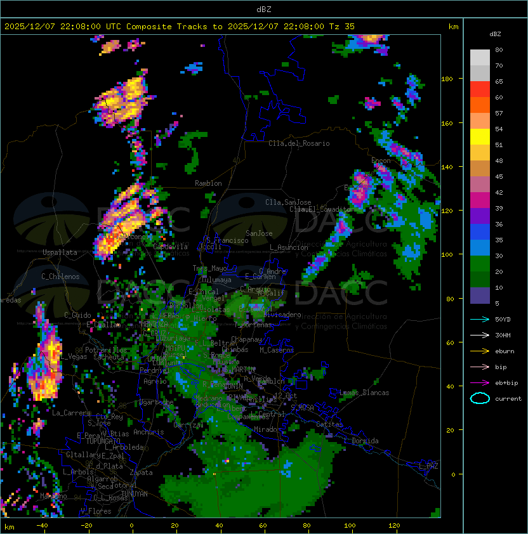Click the 'L_Asuncion' map label
The image size is (528, 534).
[289, 247]
